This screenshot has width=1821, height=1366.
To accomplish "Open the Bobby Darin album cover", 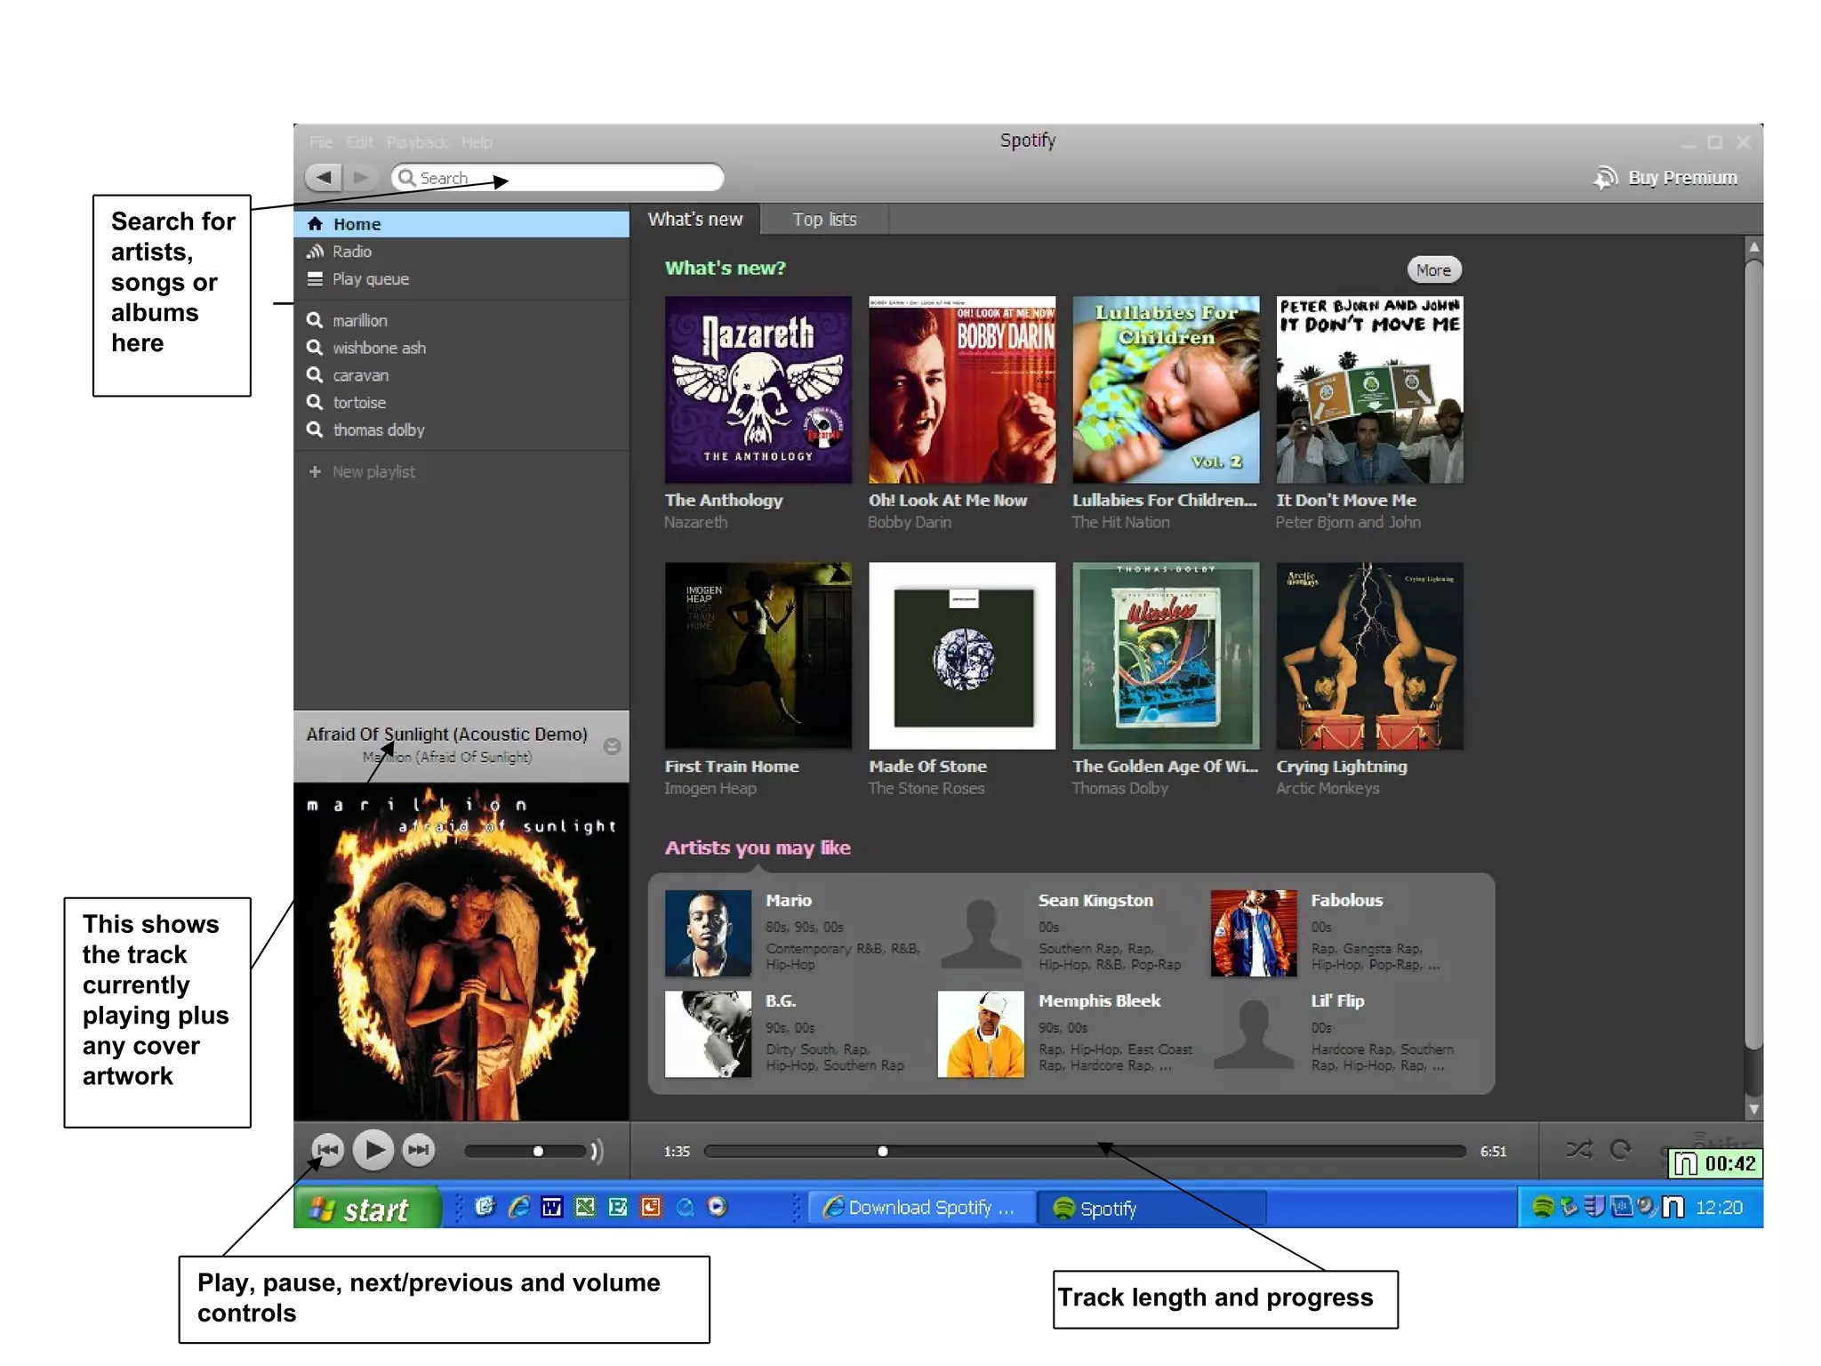I will coord(961,390).
